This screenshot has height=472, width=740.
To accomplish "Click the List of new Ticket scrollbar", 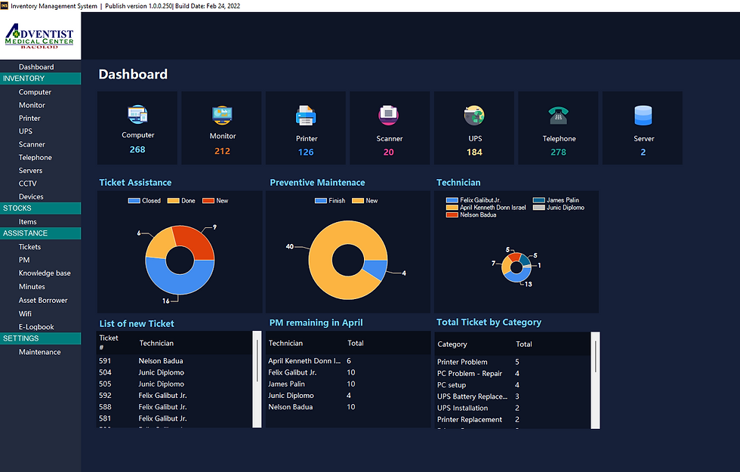I will coord(257,379).
